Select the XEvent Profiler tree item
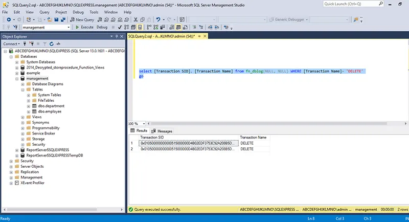 click(32, 183)
